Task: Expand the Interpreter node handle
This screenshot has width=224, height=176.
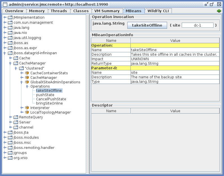Action: 22,108
